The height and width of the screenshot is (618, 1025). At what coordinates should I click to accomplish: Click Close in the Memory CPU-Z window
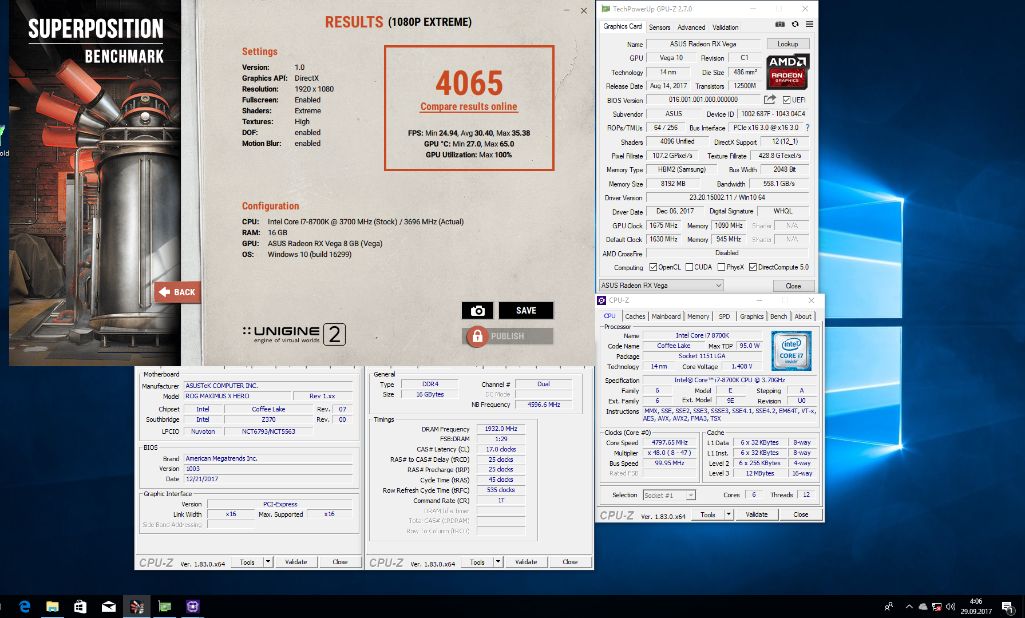[570, 562]
